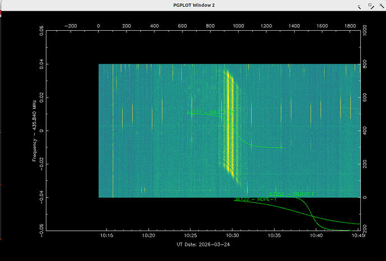
Task: Maximize the PGPLOT window
Action: pos(370,5)
